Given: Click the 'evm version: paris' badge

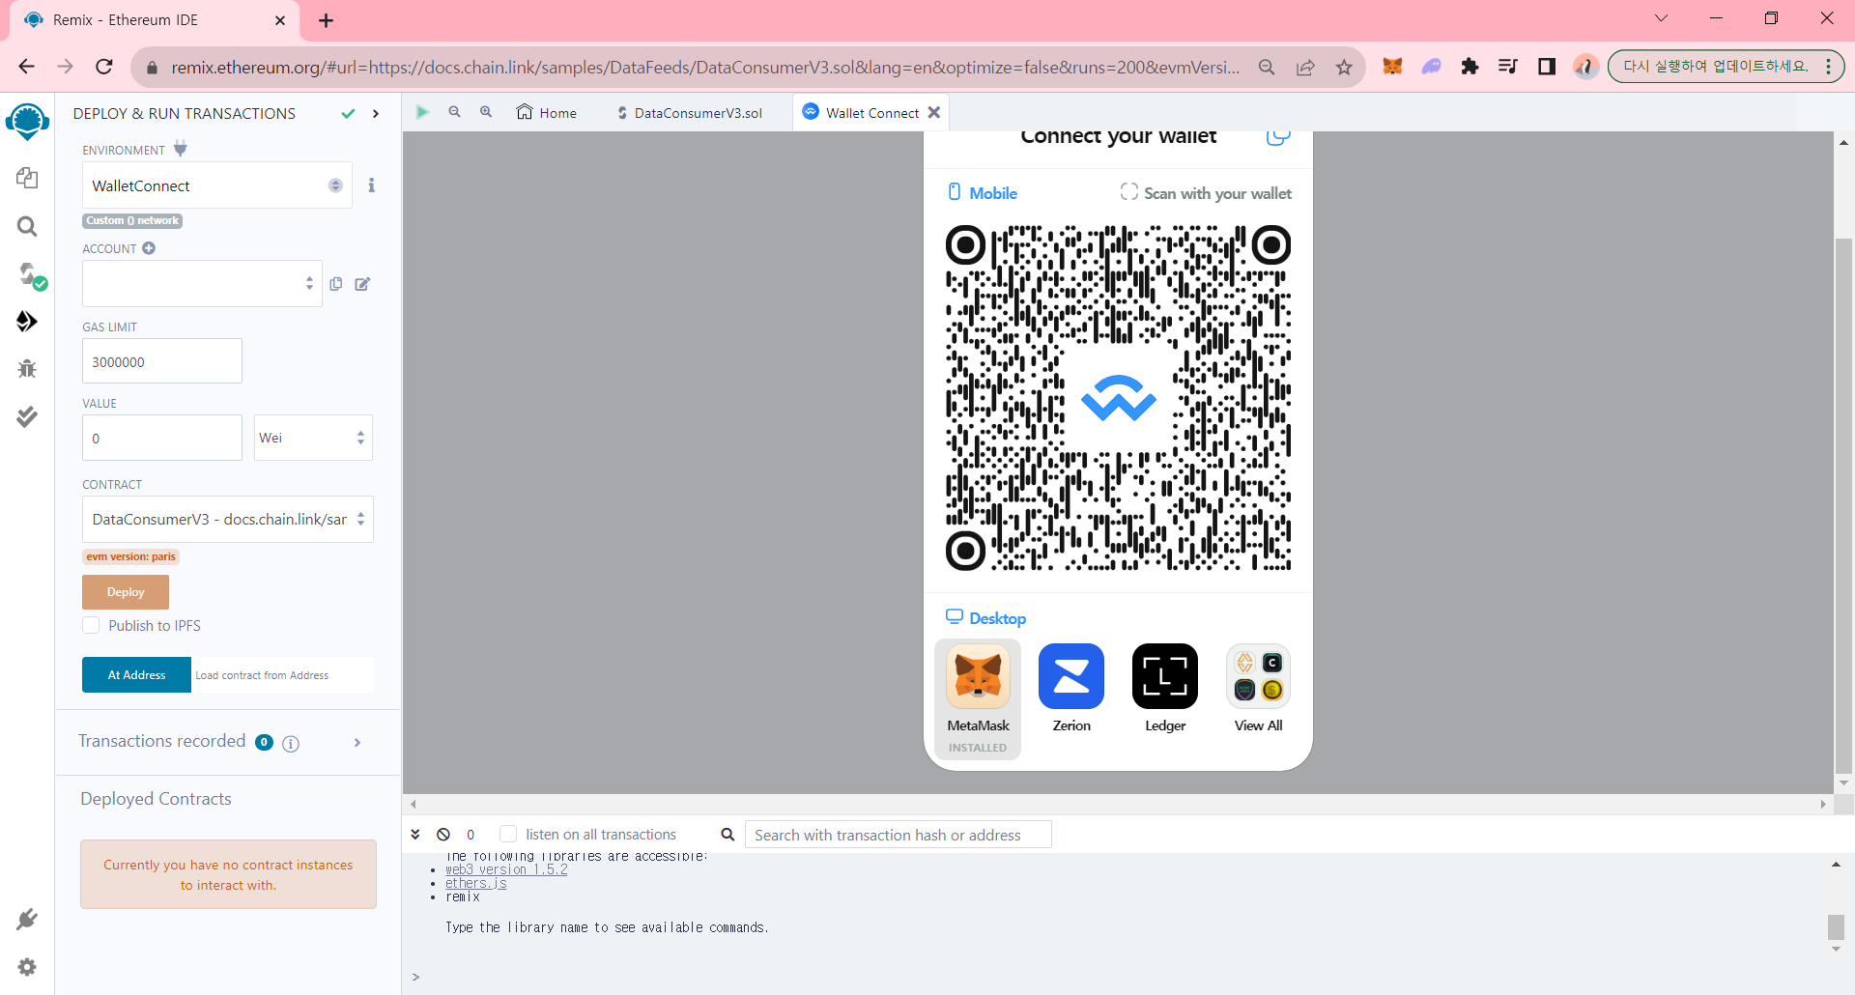Looking at the screenshot, I should click(130, 556).
